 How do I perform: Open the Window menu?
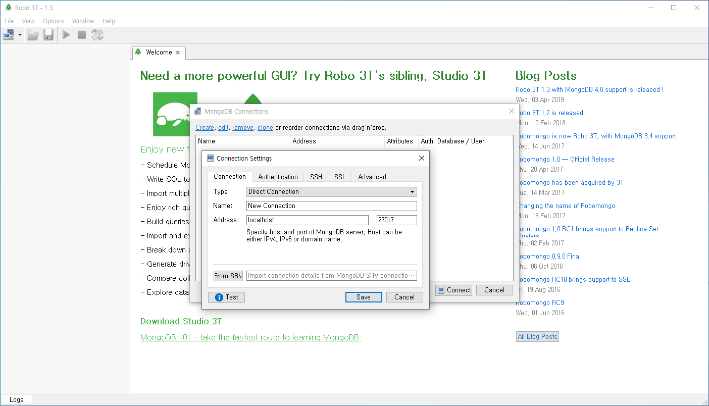[x=83, y=21]
